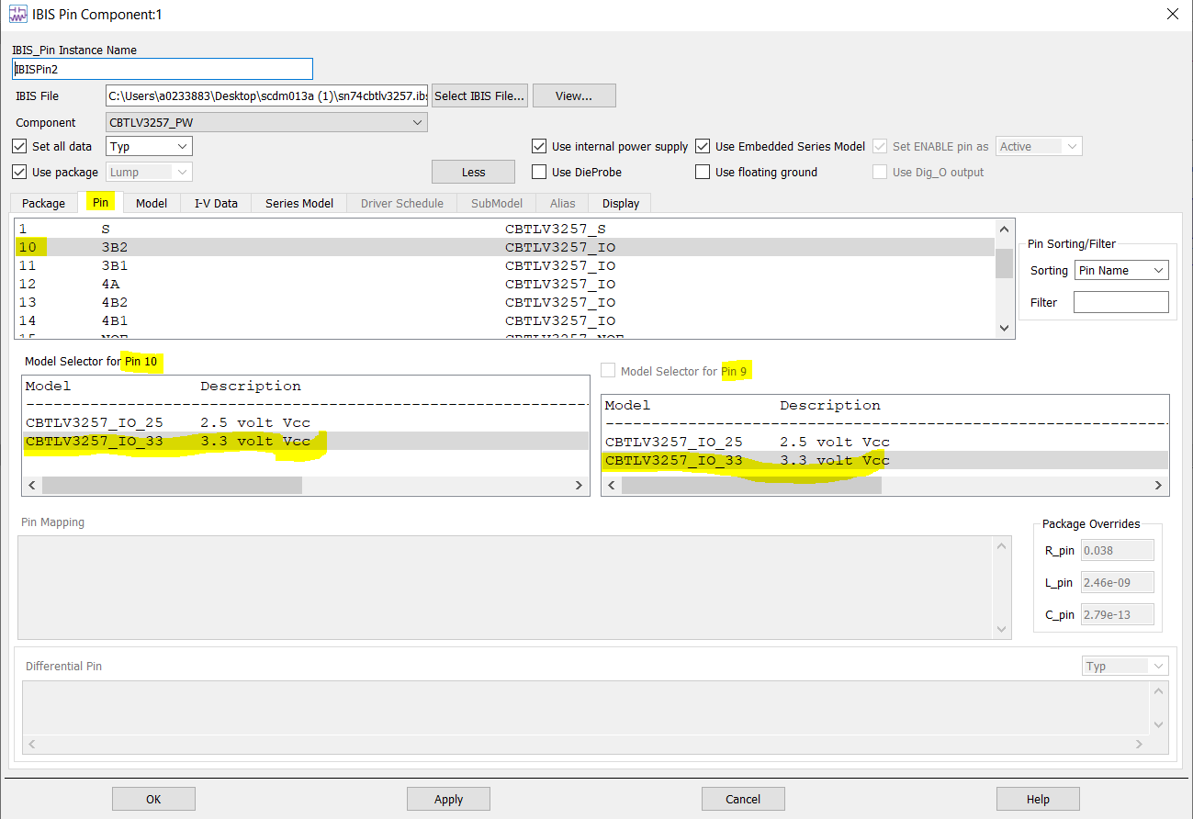Click the IBIS_Pin Instance Name field
1193x819 pixels.
tap(163, 69)
